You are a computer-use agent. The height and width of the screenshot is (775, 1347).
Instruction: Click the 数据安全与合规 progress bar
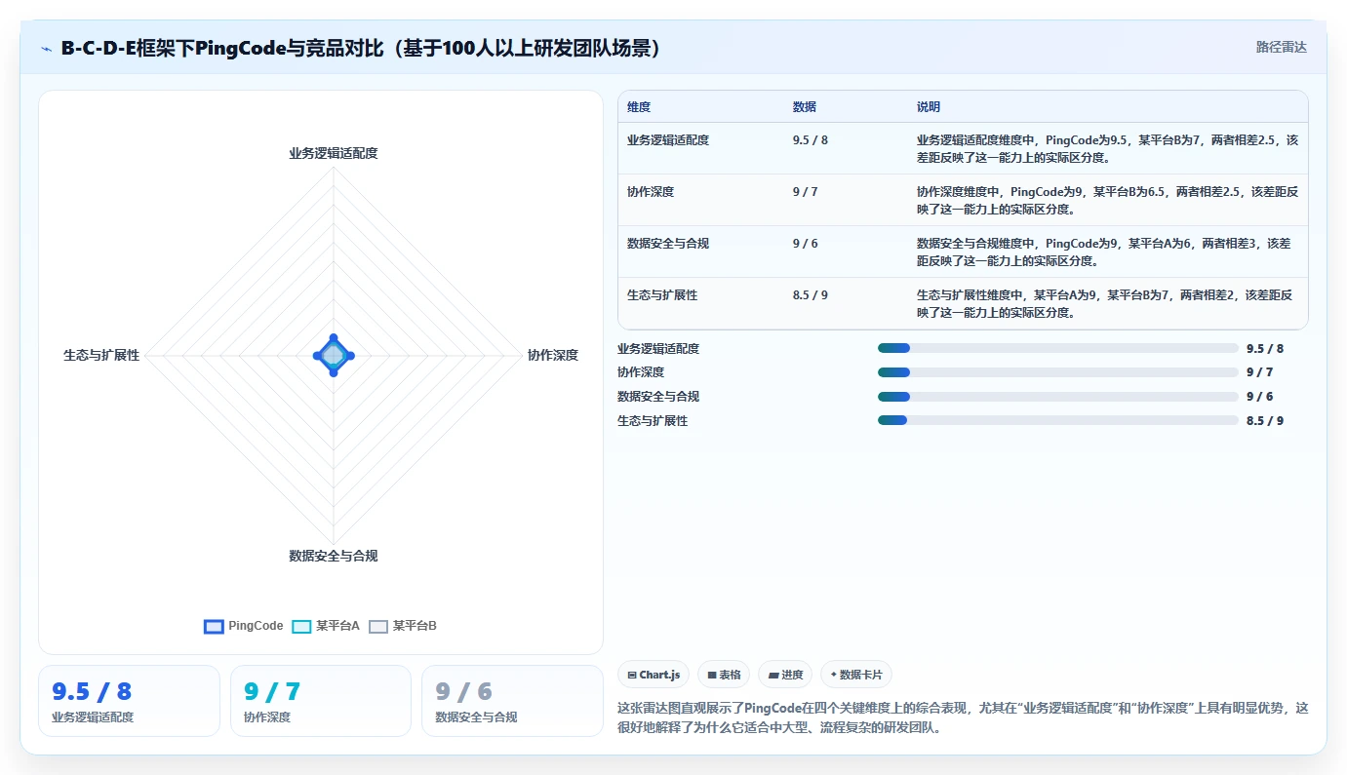(x=1057, y=397)
